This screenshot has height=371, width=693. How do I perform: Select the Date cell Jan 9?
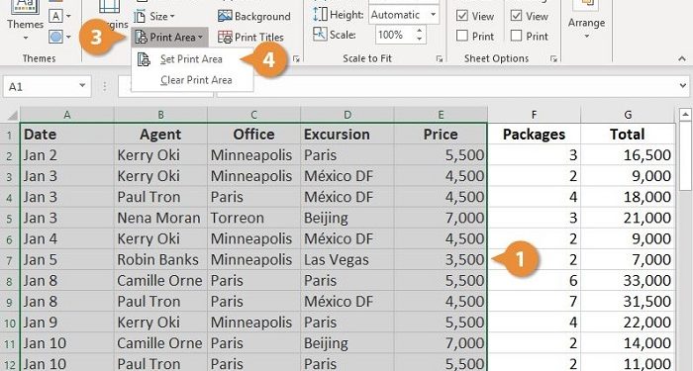[67, 323]
